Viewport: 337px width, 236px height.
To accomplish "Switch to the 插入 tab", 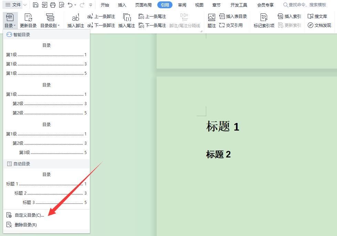I will pos(122,5).
